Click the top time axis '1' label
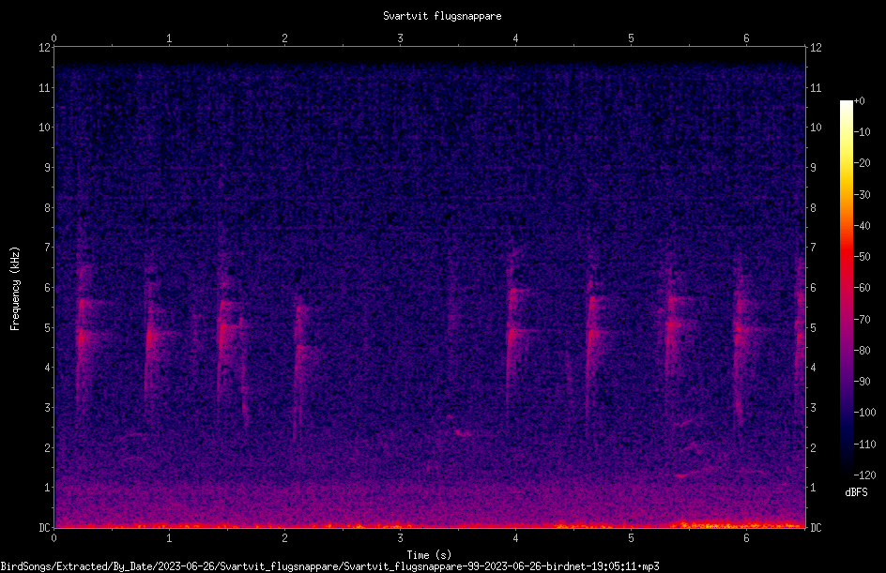886x573 pixels. coord(169,38)
